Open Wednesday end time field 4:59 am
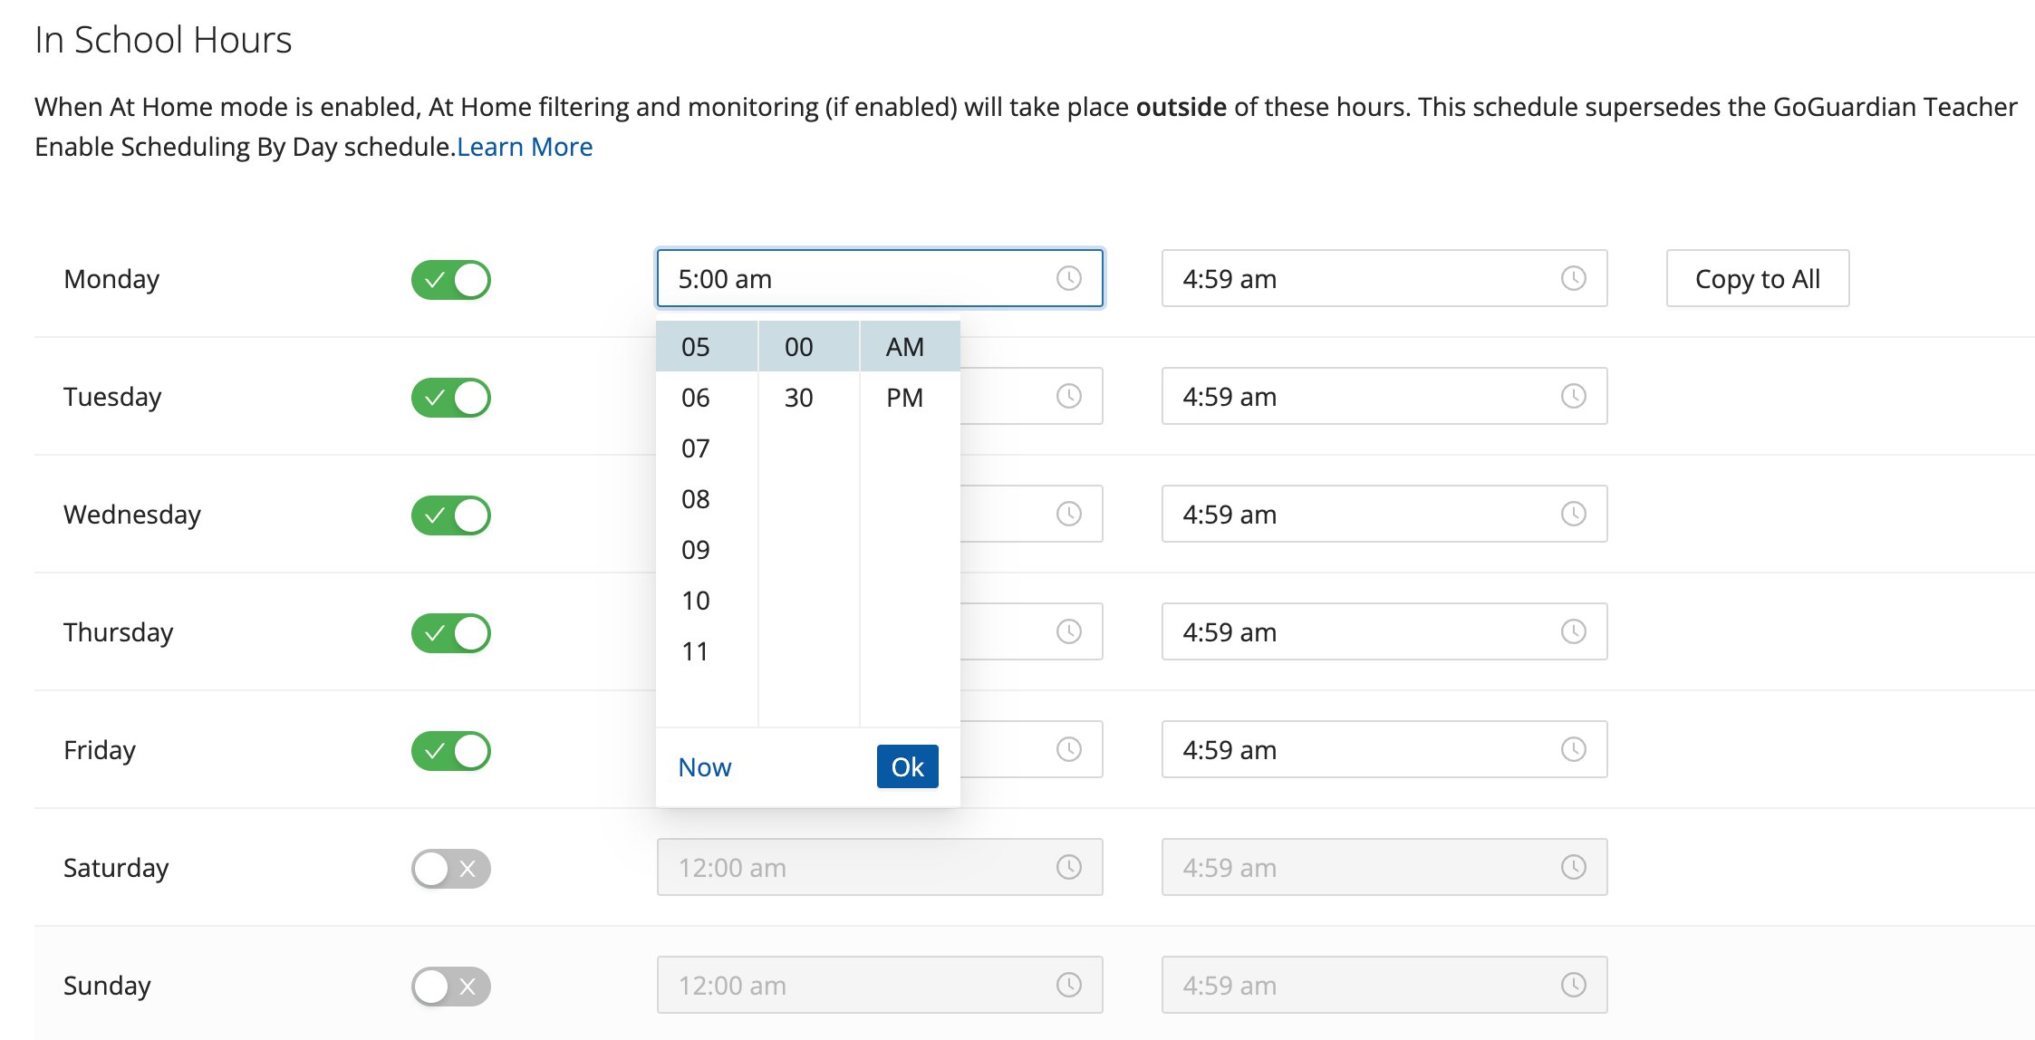Screen dimensions: 2035x1040 click(x=1384, y=514)
